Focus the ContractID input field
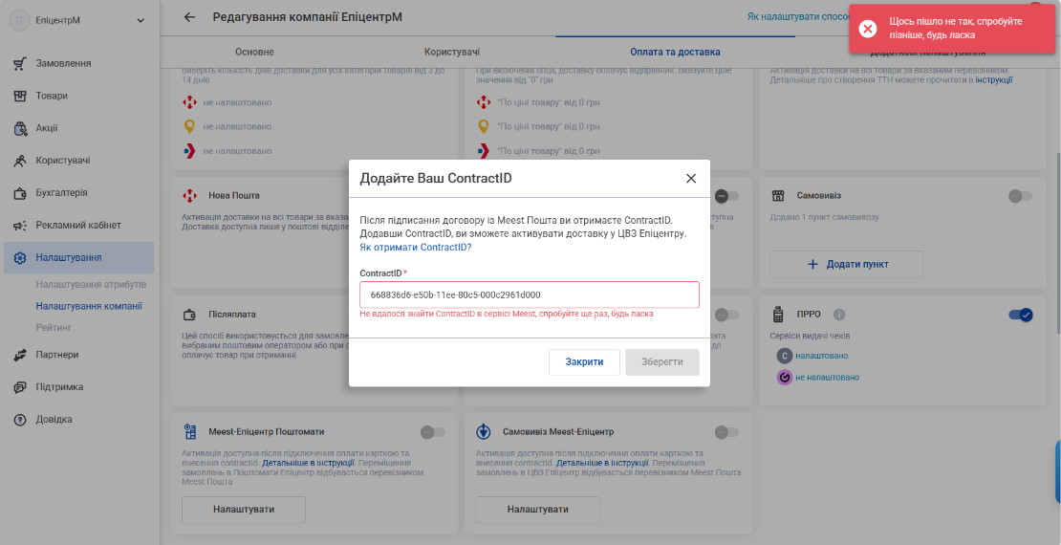This screenshot has width=1061, height=545. [x=530, y=295]
